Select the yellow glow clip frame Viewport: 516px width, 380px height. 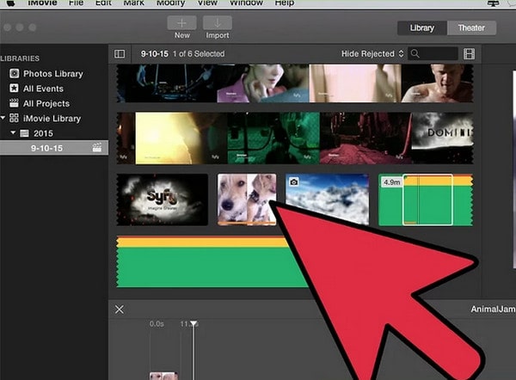181,138
